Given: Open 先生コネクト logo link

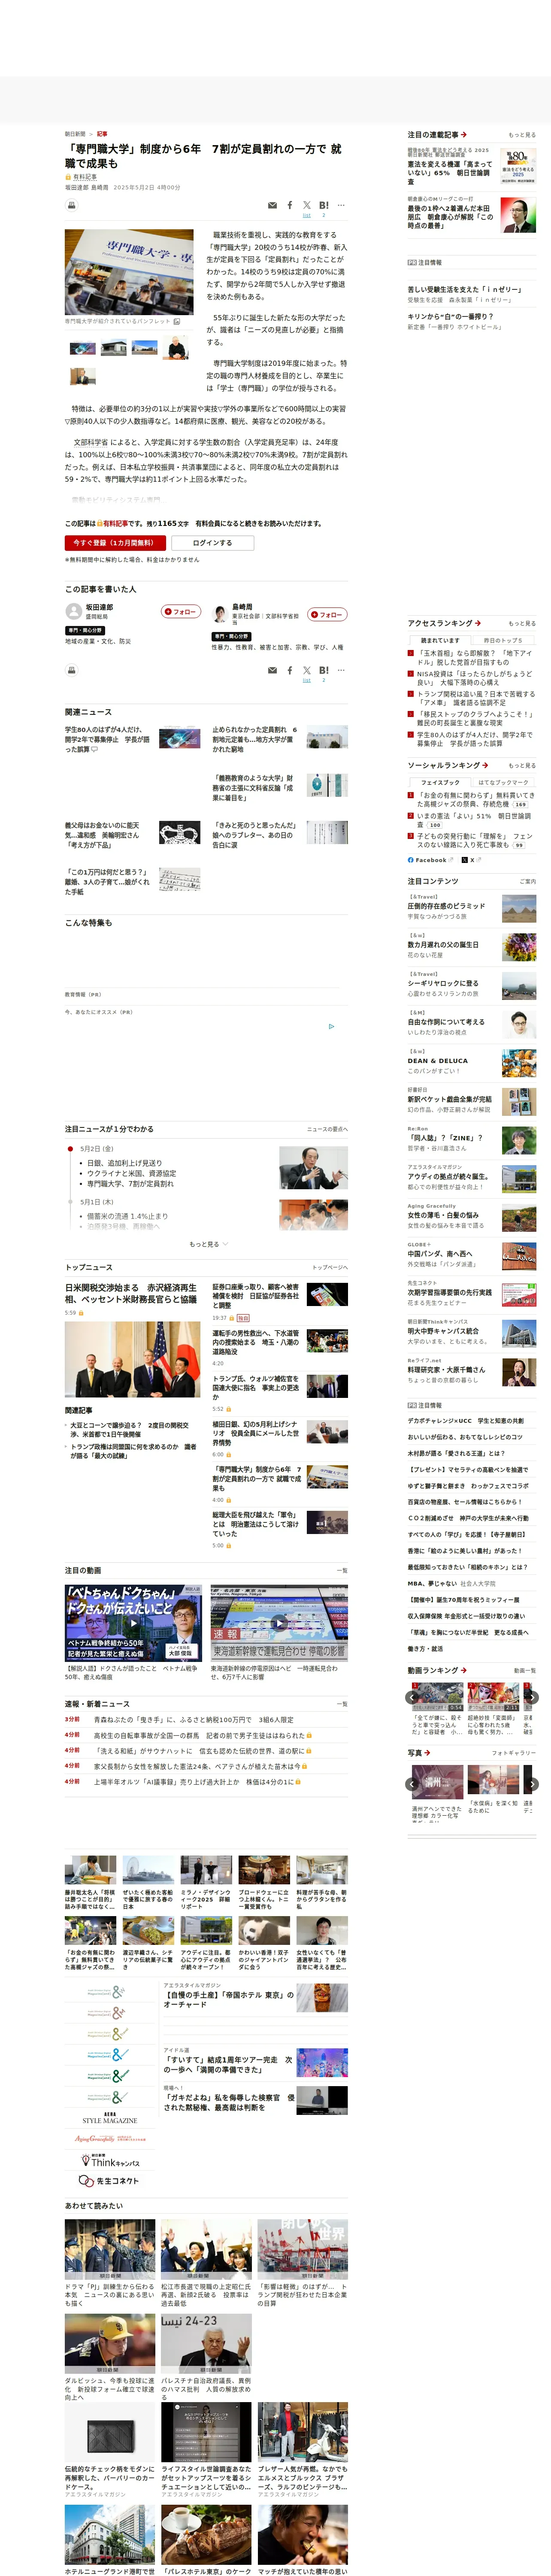Looking at the screenshot, I should pos(110,2181).
